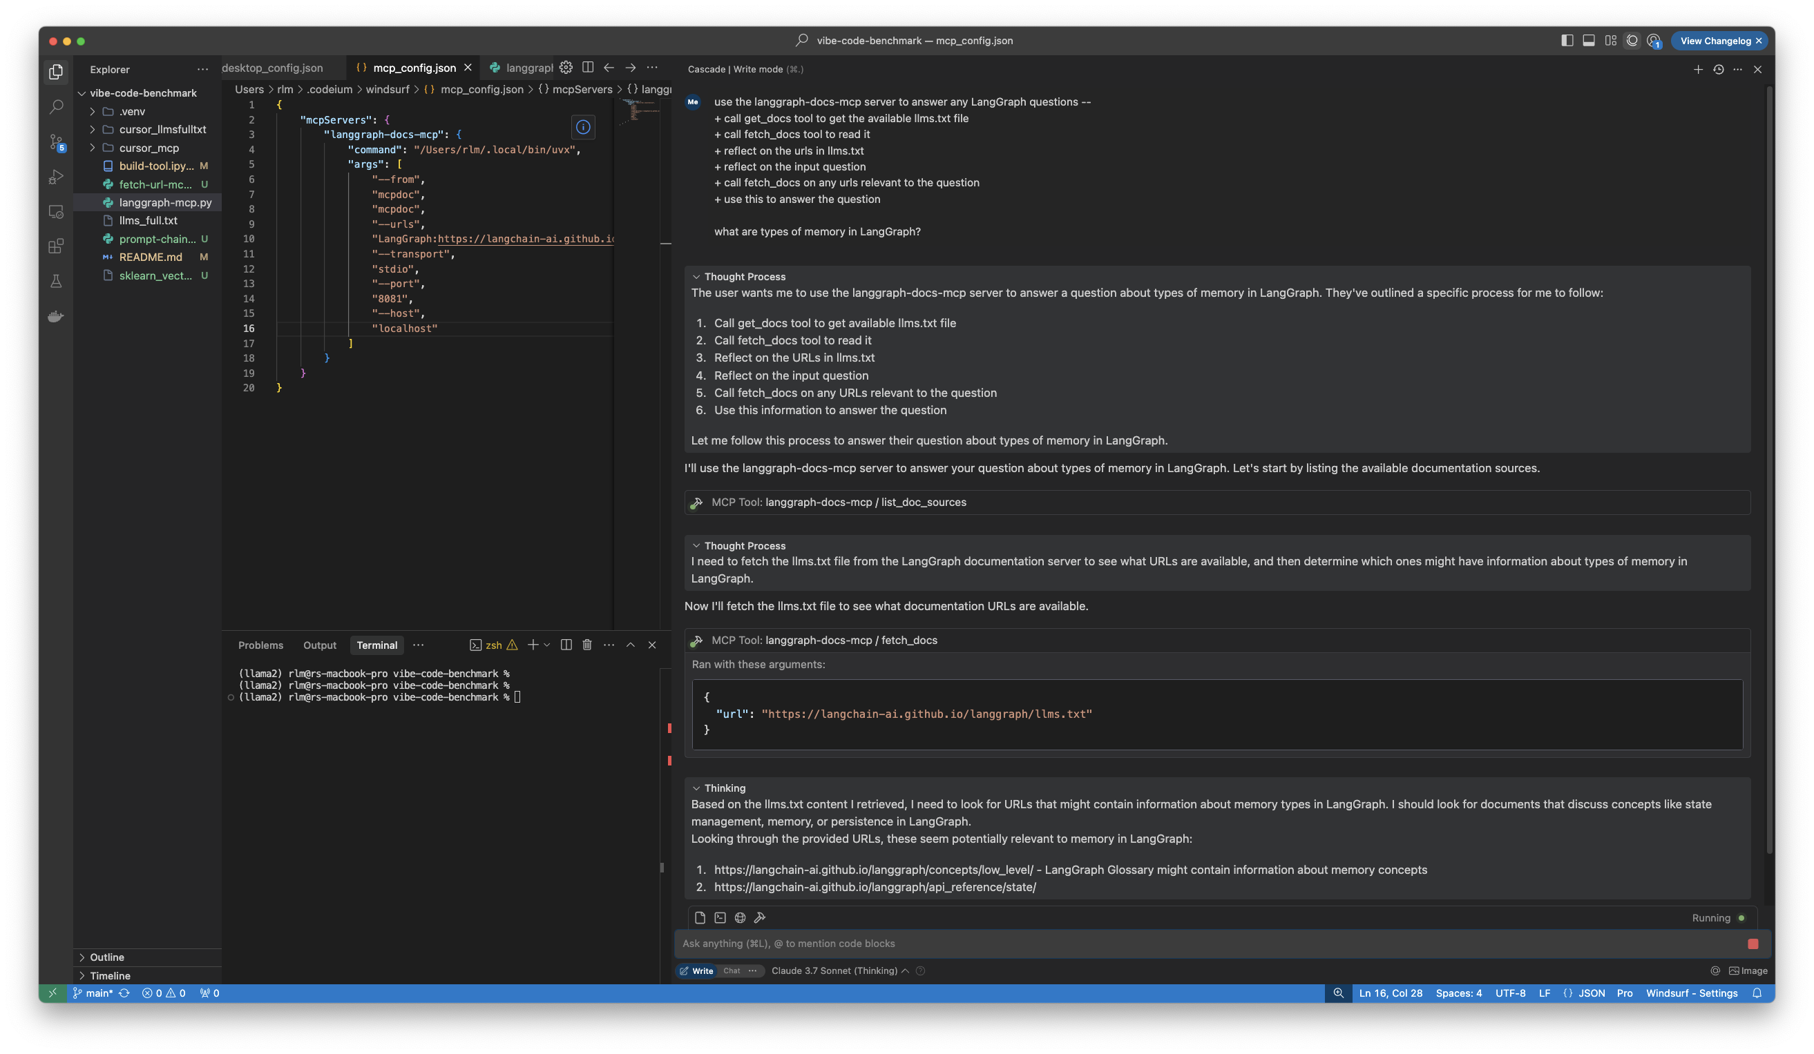Open Cascade conversation history
1814x1054 pixels.
click(x=1718, y=69)
